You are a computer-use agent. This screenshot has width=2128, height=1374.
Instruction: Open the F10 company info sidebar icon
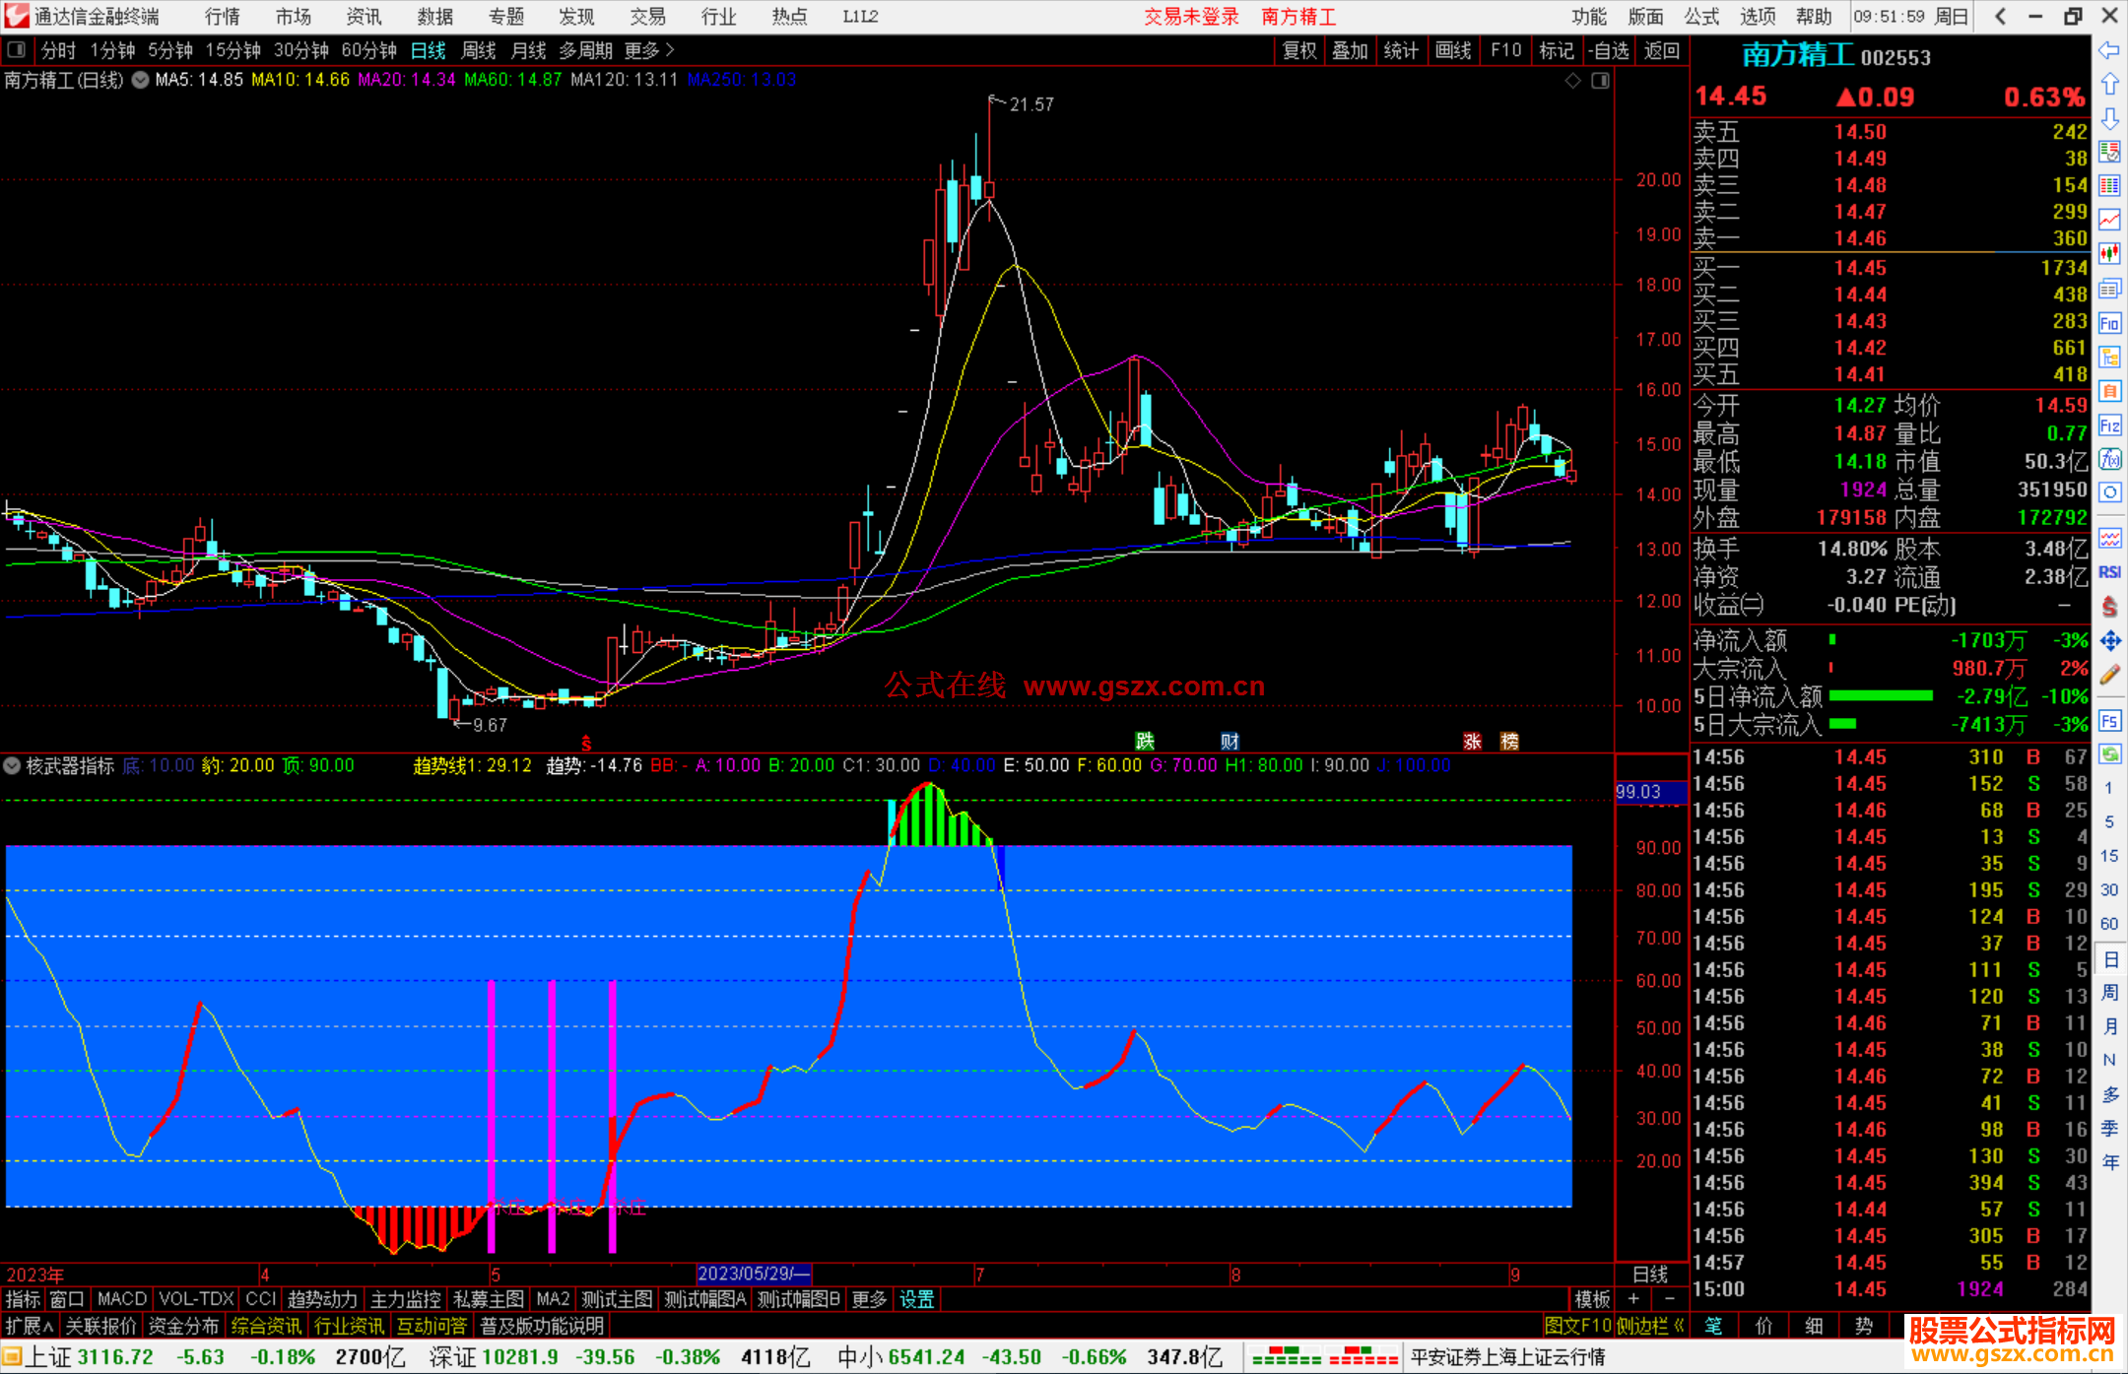2109,323
